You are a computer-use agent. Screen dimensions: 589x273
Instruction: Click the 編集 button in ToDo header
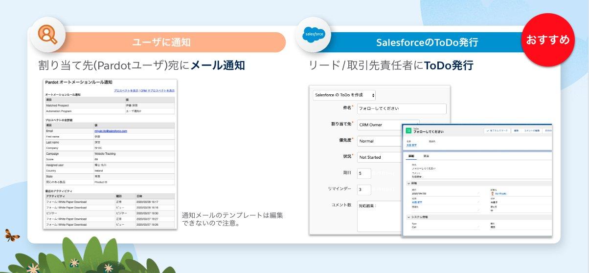click(x=516, y=131)
